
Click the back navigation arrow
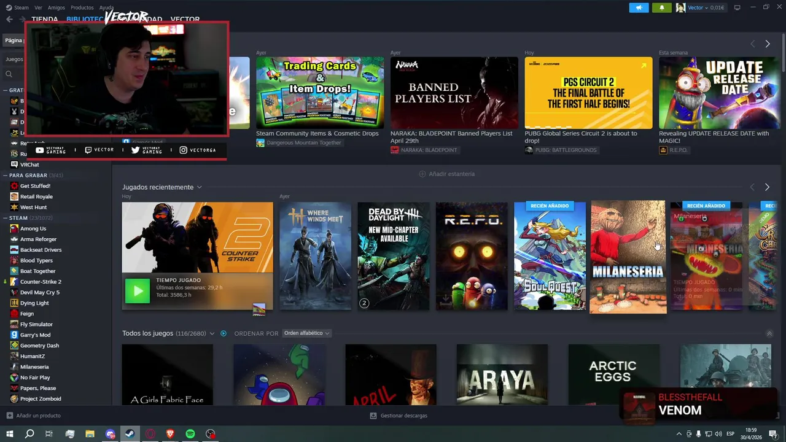pos(9,19)
